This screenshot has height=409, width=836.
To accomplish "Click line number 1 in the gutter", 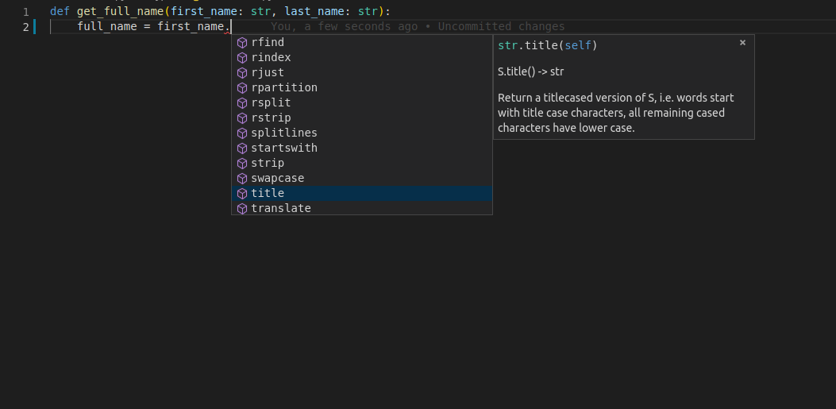I will click(x=26, y=12).
